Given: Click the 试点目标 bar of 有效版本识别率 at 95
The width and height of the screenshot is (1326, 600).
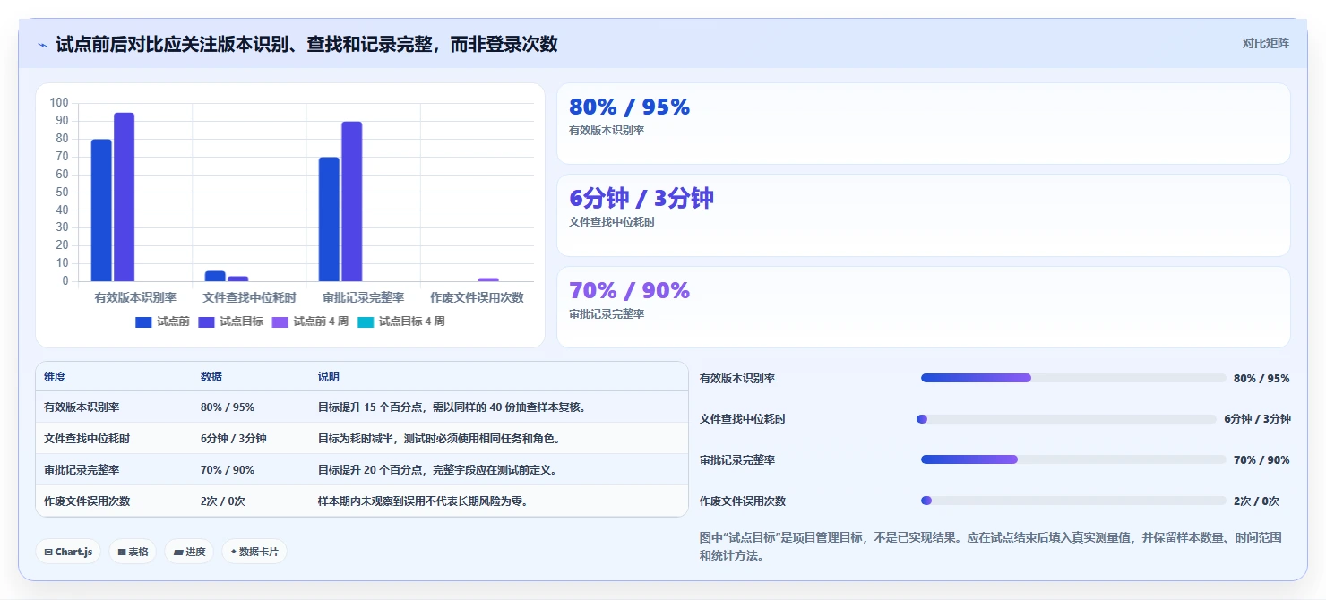Looking at the screenshot, I should (x=125, y=197).
